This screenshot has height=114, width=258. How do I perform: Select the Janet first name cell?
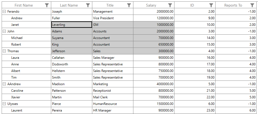coord(26,24)
